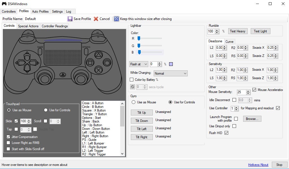Switch to the Auto Profiles tab
The height and width of the screenshot is (169, 289).
40,12
